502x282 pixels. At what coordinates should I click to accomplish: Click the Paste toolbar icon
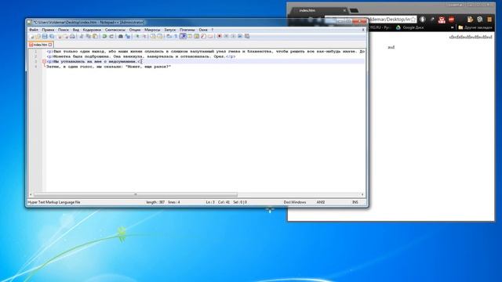[95, 37]
